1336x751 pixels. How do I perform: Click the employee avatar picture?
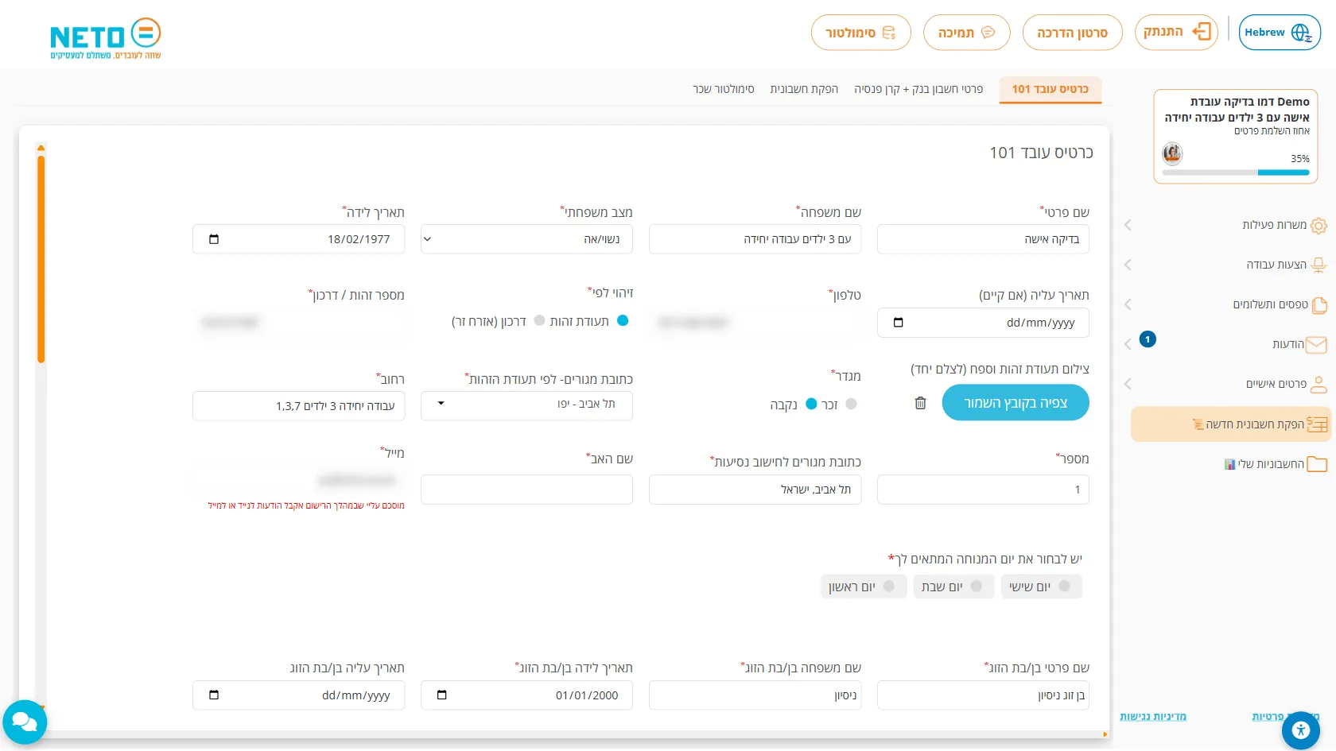pos(1172,153)
